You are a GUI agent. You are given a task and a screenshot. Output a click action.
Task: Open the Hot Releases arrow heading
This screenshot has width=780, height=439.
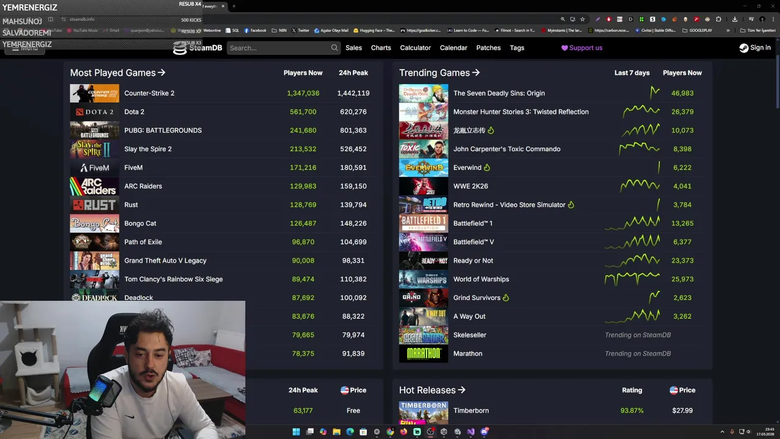click(432, 390)
